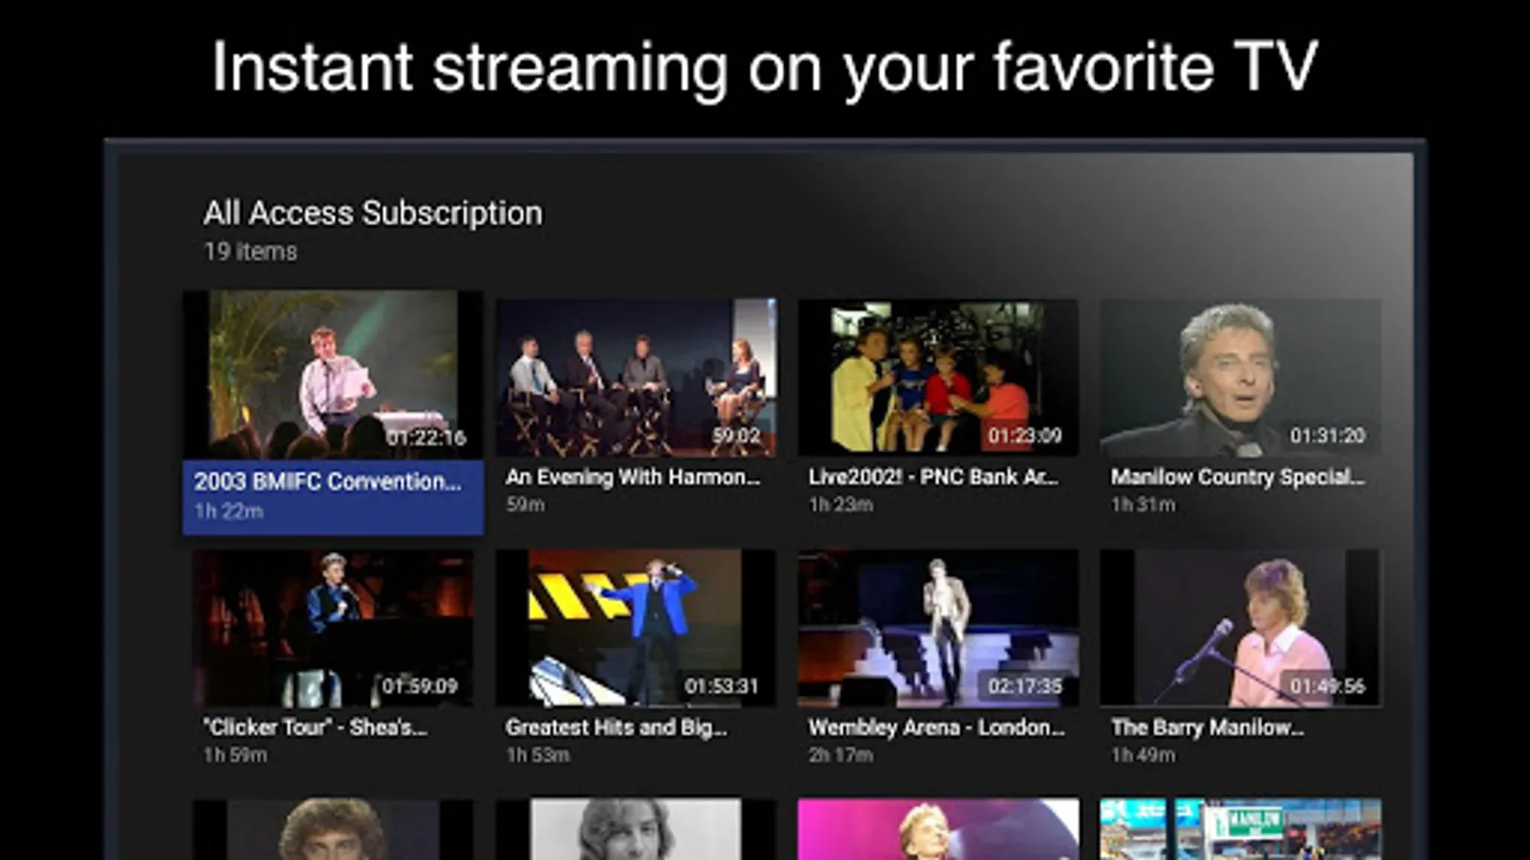Click the "1h 53m" duration label
1530x860 pixels.
pyautogui.click(x=537, y=755)
